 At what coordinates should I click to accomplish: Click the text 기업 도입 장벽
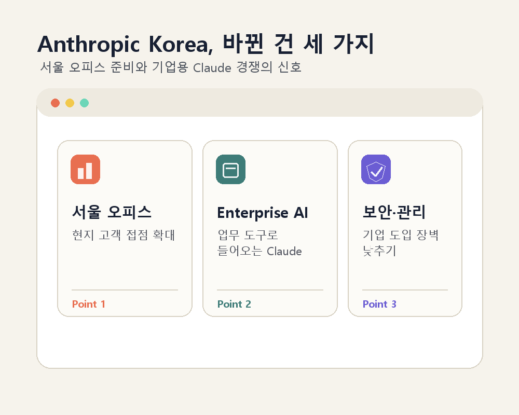click(x=401, y=235)
